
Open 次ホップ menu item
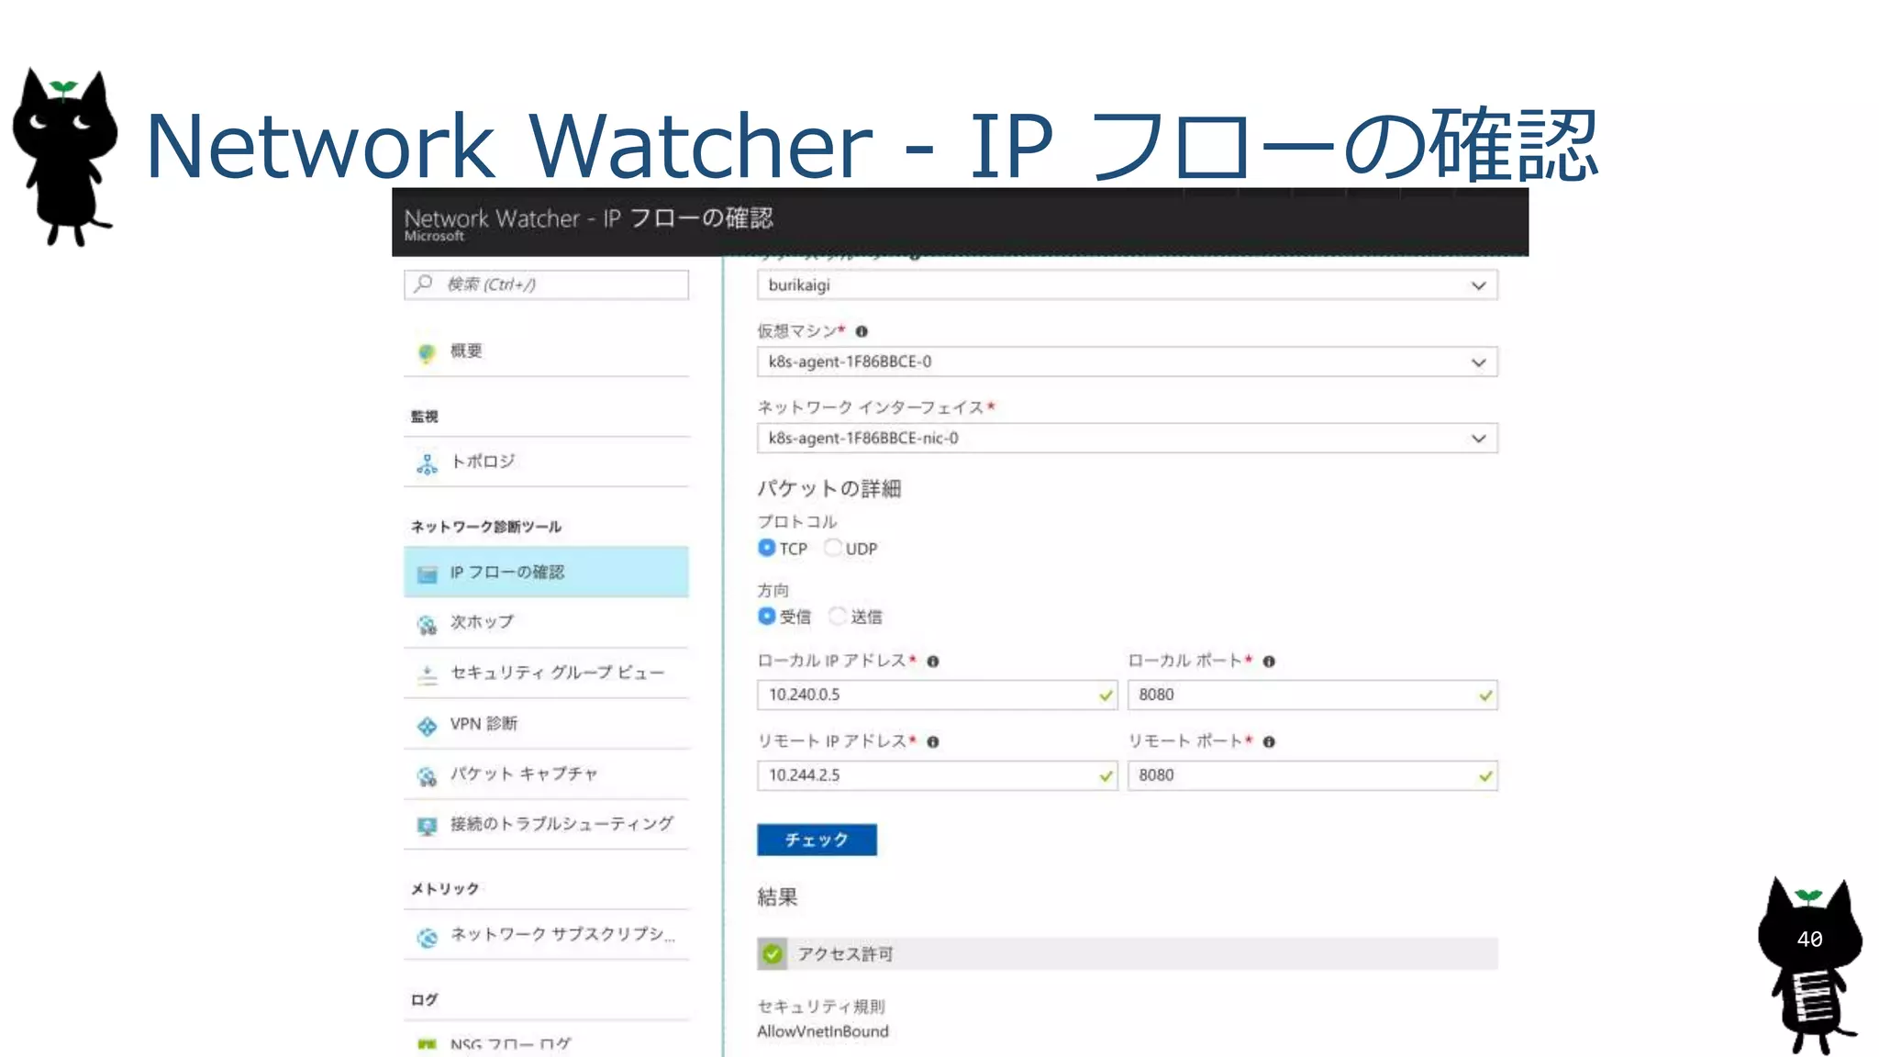point(546,622)
